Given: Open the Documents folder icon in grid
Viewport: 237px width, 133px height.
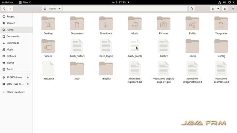Looking at the screenshot, I should pyautogui.click(x=77, y=24).
